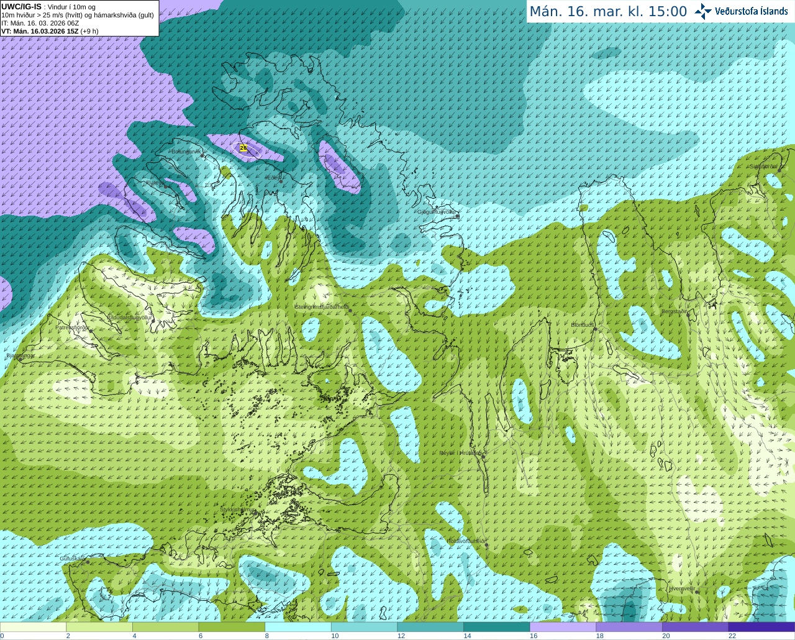Screen dimensions: 795x640
Task: Select the 14–16 m/s legend swatch
Action: 497,627
